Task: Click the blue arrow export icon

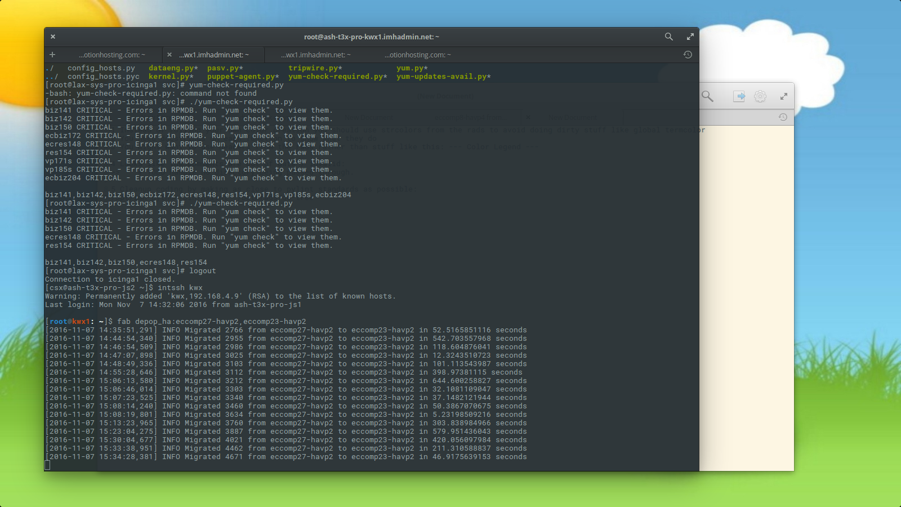Action: pyautogui.click(x=739, y=96)
